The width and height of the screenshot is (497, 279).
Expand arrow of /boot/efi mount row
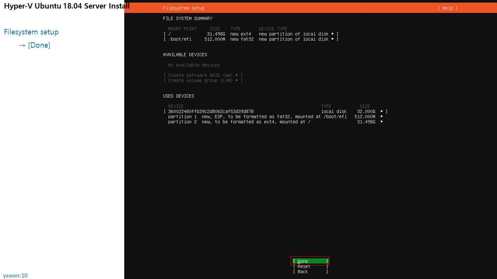[x=333, y=39]
